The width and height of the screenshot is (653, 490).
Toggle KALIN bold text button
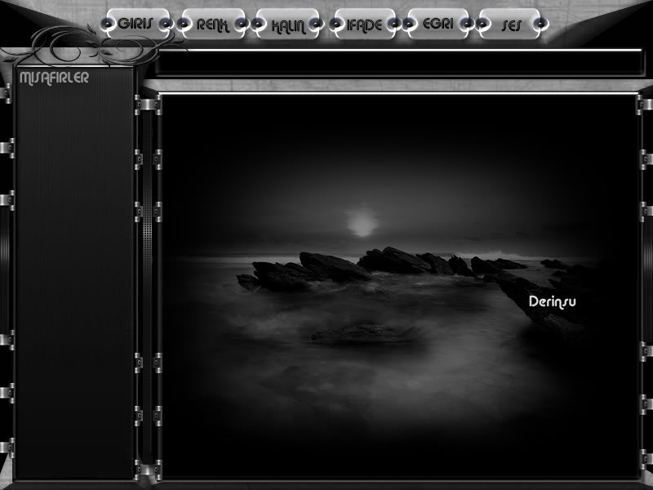pyautogui.click(x=288, y=24)
